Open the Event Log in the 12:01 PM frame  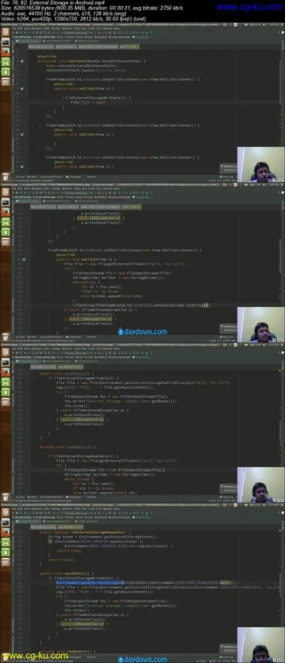(227, 177)
